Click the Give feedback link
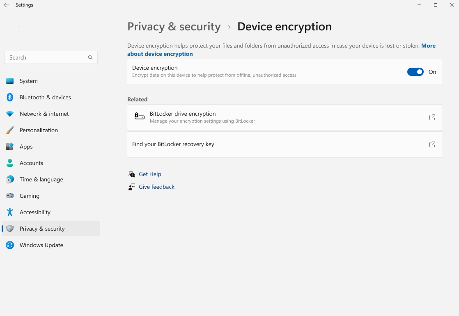 coord(156,187)
